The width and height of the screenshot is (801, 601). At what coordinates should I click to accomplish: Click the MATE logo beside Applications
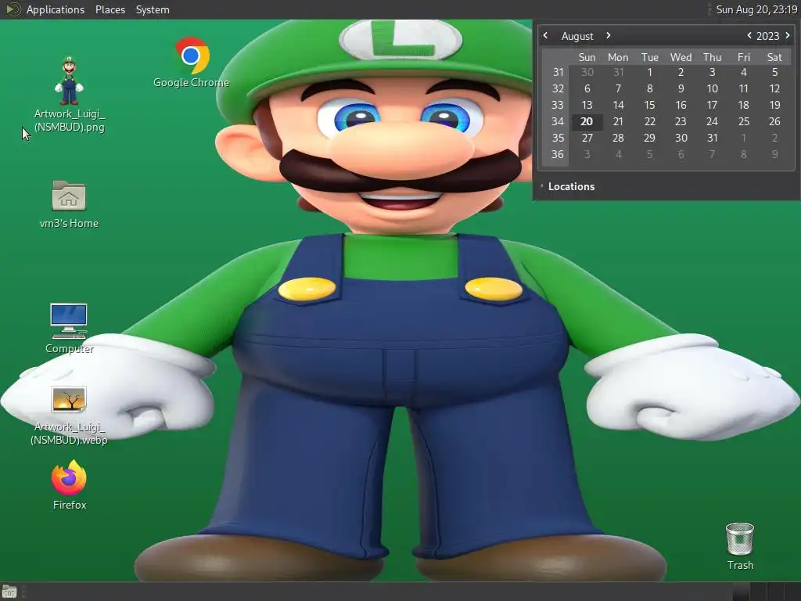[13, 9]
